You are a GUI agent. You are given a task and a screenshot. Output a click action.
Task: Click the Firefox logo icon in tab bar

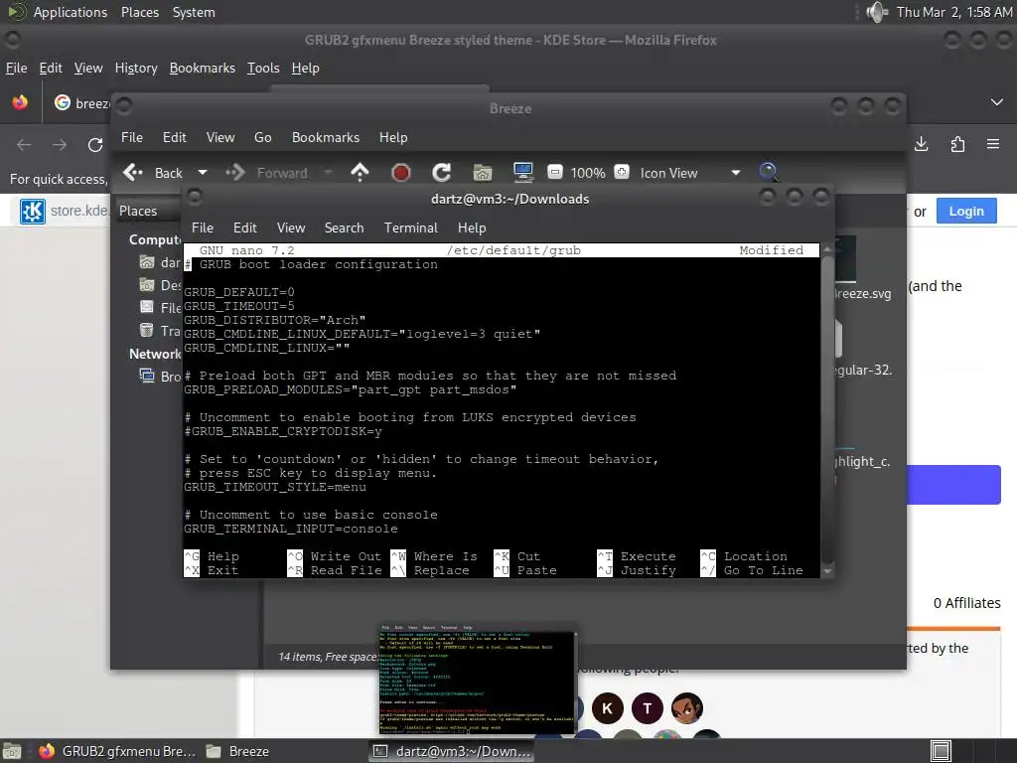[20, 102]
